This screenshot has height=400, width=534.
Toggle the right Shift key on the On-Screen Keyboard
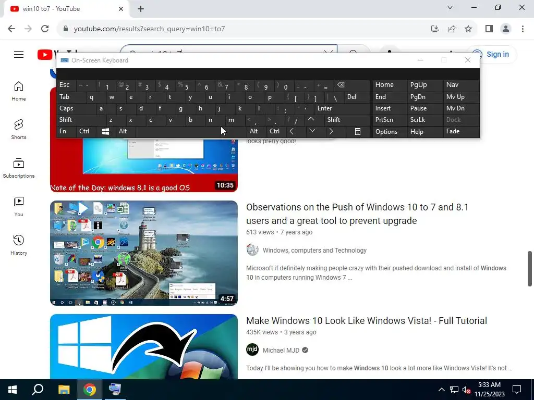(x=347, y=120)
